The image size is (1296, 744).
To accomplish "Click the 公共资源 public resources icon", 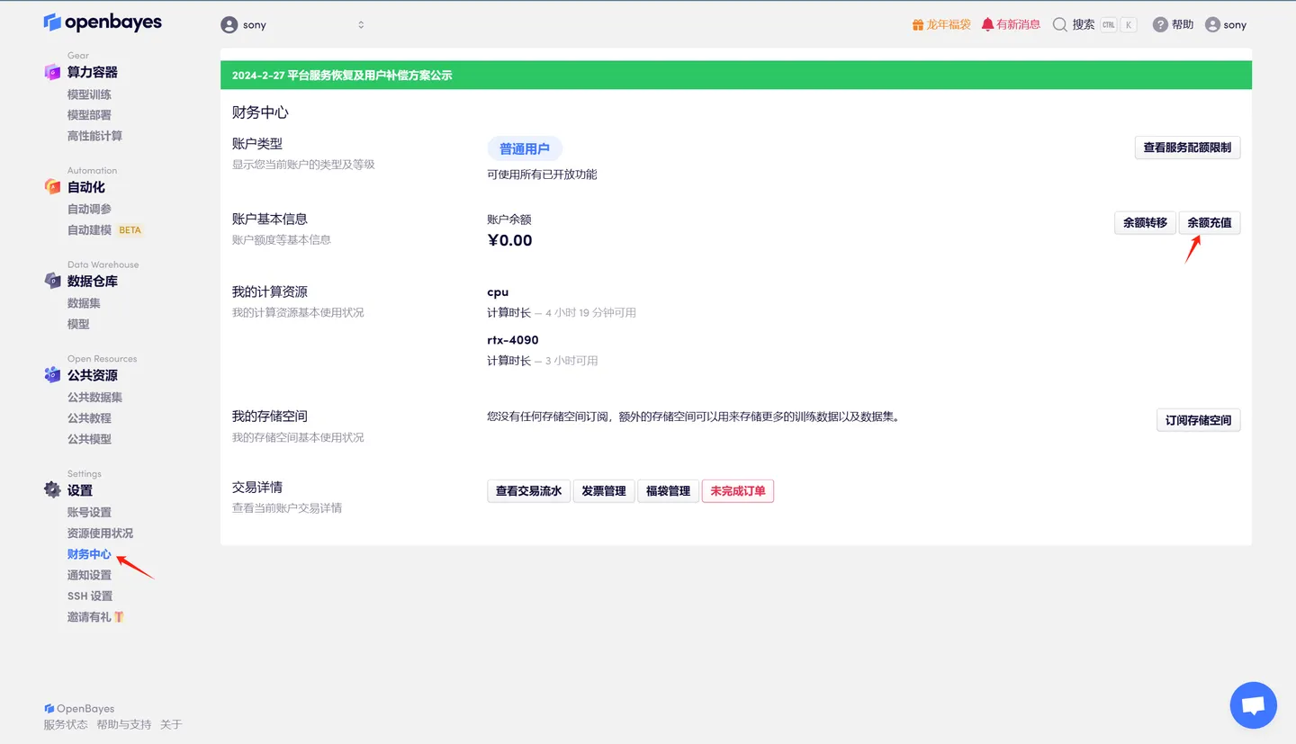I will (x=52, y=374).
